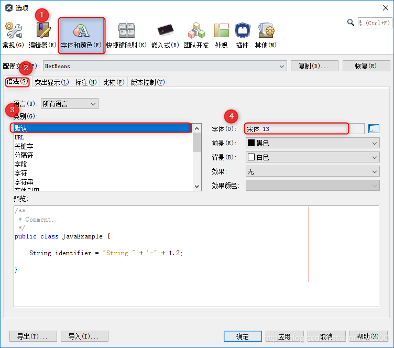Click the category list scrollbar thumb

(197, 143)
